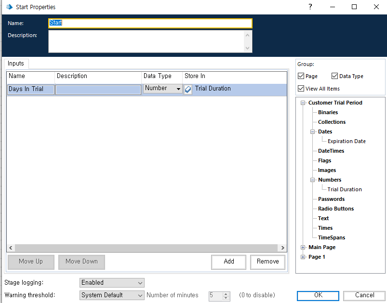Maximize the Start Properties window
This screenshot has width=387, height=303.
pyautogui.click(x=354, y=7)
